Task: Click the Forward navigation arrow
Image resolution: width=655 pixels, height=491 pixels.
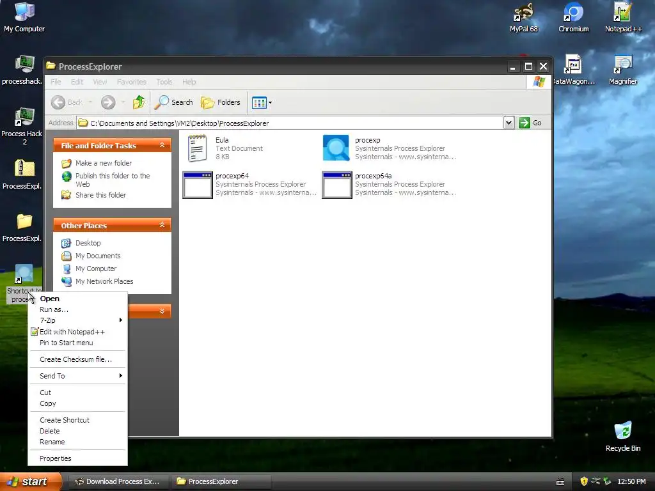Action: point(108,102)
